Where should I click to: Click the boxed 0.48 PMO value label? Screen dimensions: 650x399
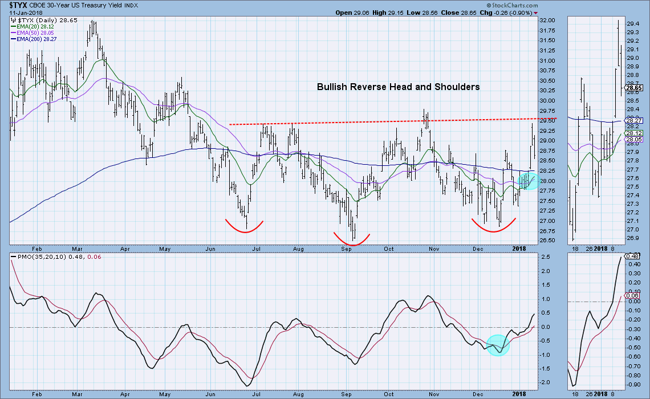coord(633,256)
